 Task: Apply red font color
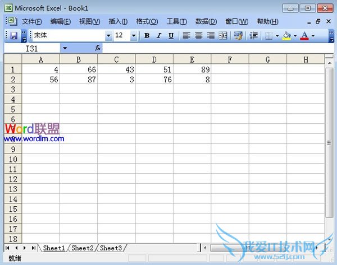pyautogui.click(x=304, y=36)
